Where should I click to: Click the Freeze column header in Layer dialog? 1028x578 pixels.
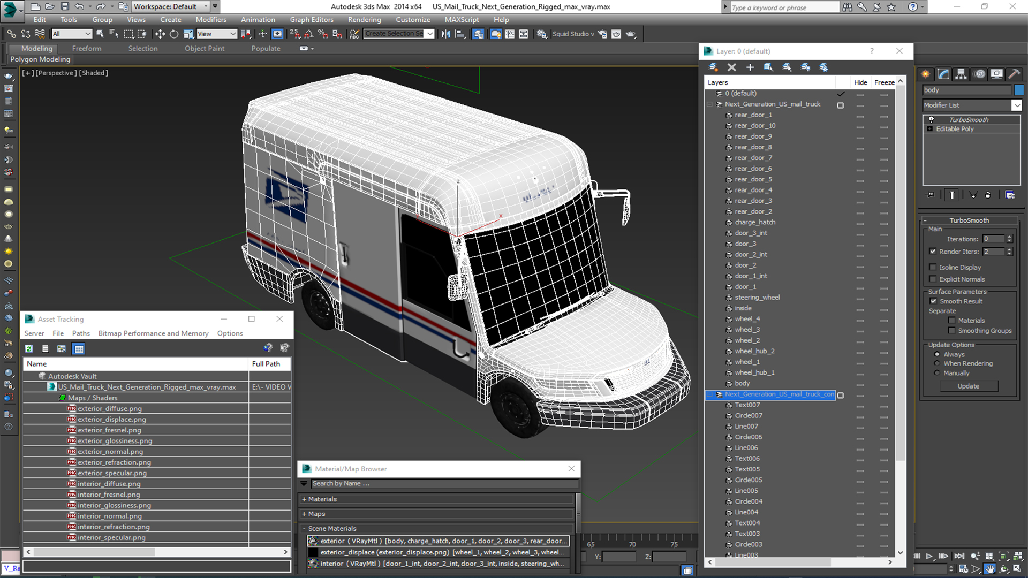click(x=884, y=82)
